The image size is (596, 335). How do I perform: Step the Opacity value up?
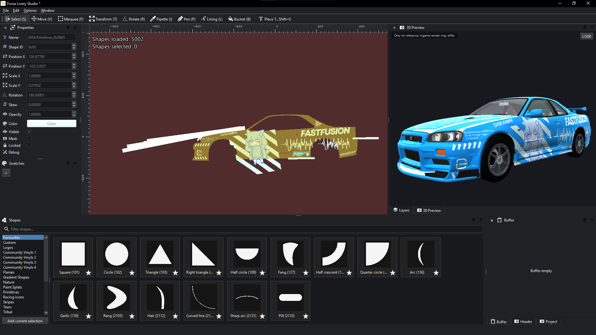74,113
